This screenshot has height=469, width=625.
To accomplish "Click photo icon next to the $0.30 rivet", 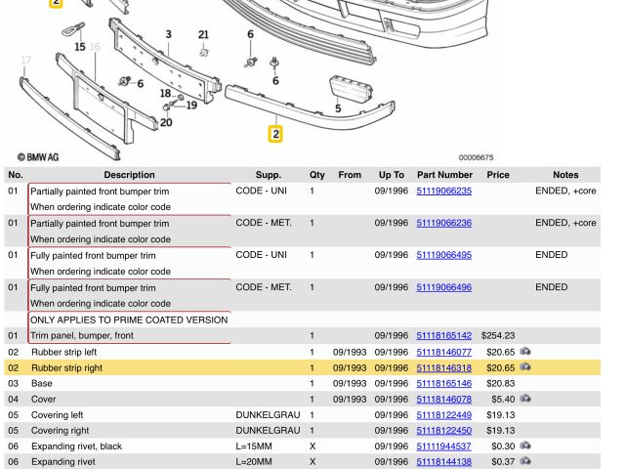I will 525,447.
